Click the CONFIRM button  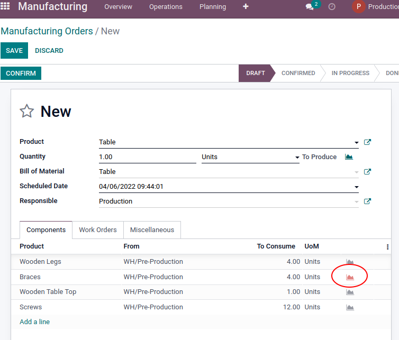tap(21, 73)
